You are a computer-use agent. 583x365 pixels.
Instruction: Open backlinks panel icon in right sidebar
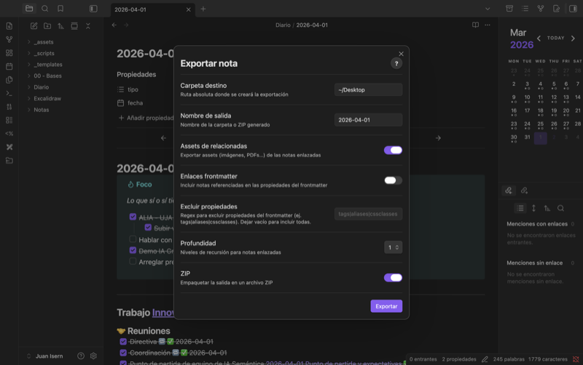[509, 190]
